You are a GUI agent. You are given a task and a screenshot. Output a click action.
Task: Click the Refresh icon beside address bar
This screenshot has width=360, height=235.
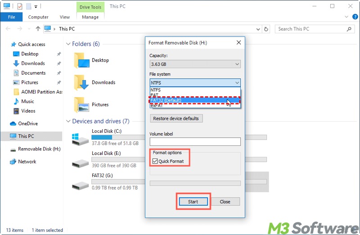[266, 29]
